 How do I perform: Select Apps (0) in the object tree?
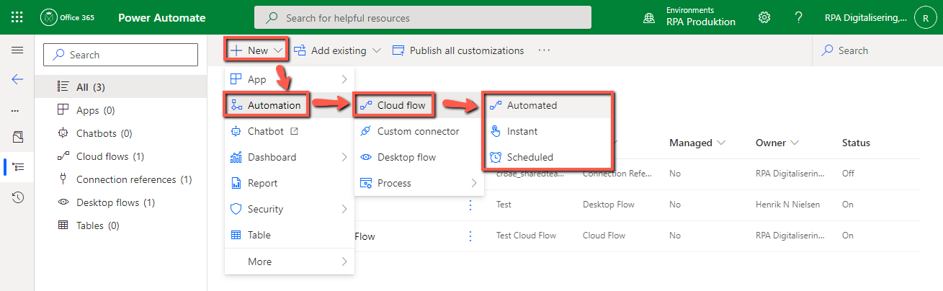pyautogui.click(x=120, y=110)
